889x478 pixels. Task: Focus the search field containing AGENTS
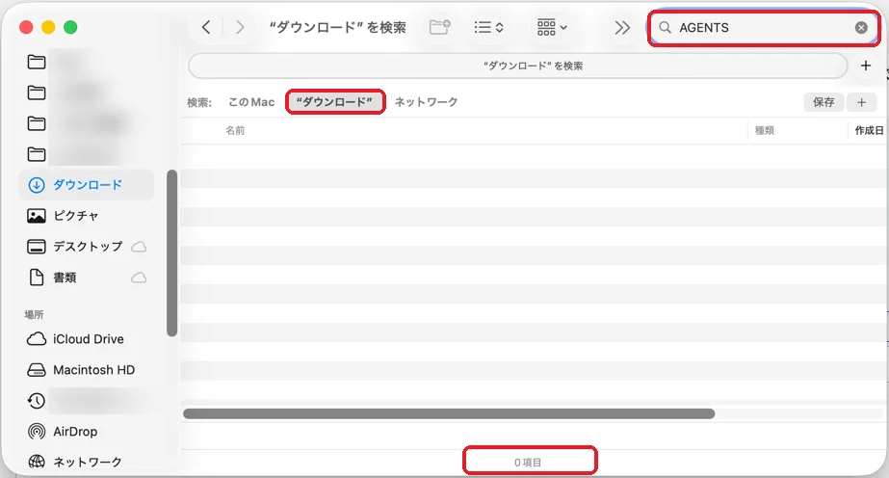763,27
